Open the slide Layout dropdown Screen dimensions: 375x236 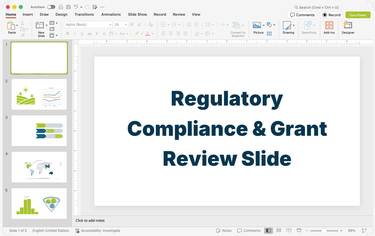click(54, 23)
